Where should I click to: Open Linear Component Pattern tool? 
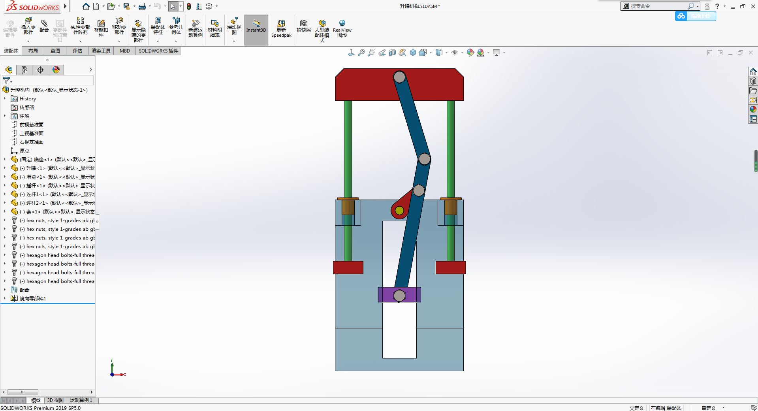[x=81, y=26]
